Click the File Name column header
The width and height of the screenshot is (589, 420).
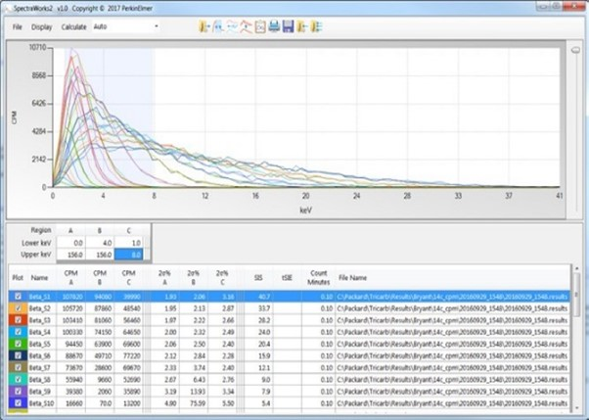(x=353, y=278)
